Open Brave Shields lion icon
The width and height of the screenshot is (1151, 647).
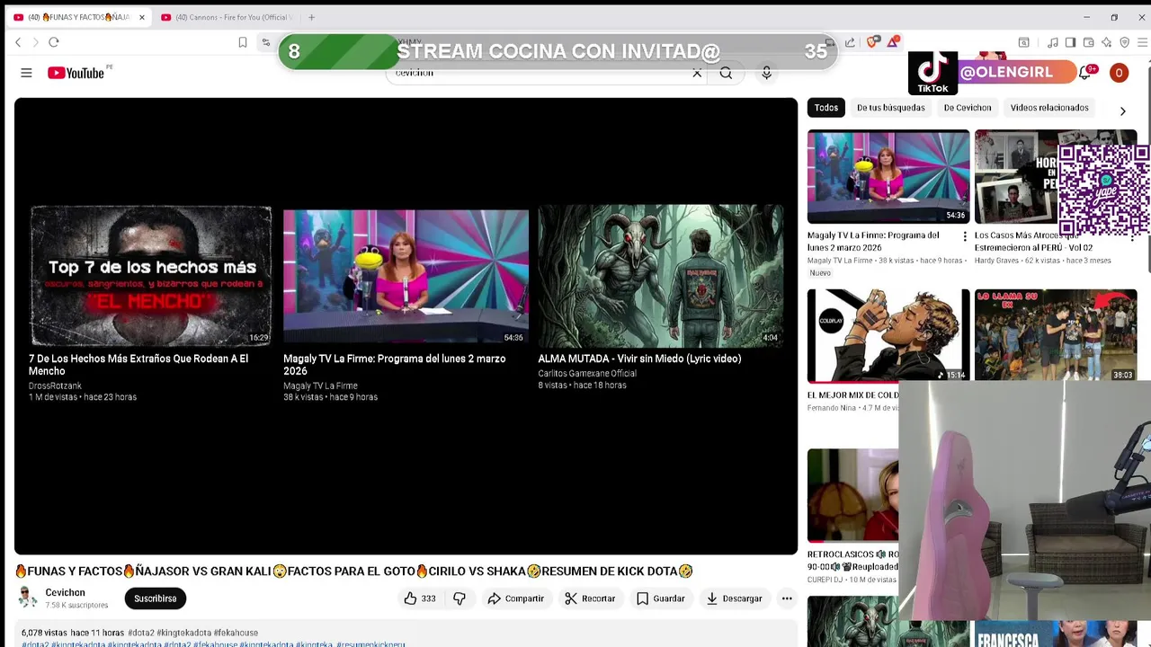click(x=872, y=42)
